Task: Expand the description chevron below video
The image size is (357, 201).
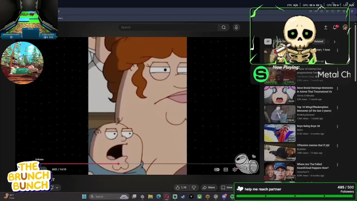Action: tap(57, 188)
